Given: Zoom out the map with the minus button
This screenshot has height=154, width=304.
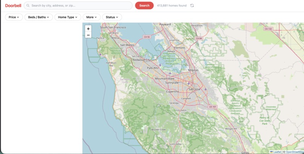Looking at the screenshot, I should tap(88, 35).
